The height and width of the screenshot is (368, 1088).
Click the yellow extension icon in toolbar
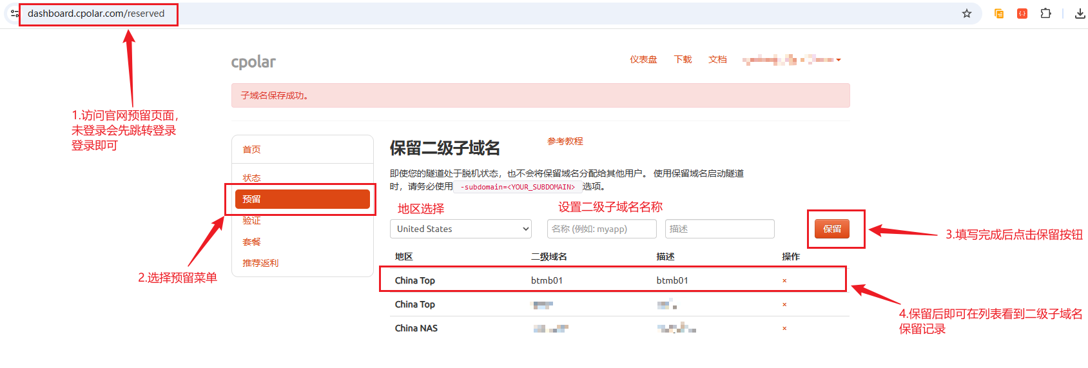[x=999, y=14]
